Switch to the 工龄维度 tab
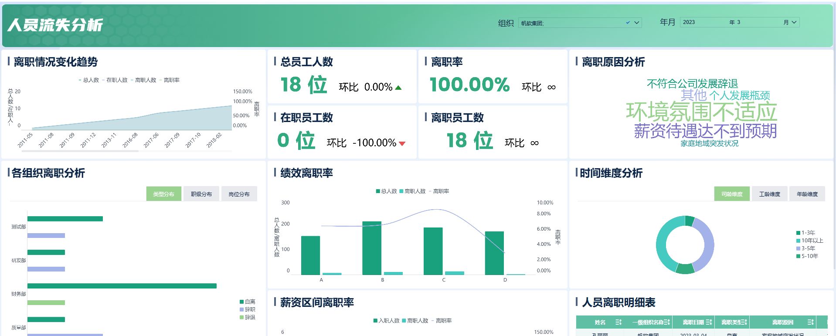This screenshot has width=836, height=336. (x=770, y=194)
